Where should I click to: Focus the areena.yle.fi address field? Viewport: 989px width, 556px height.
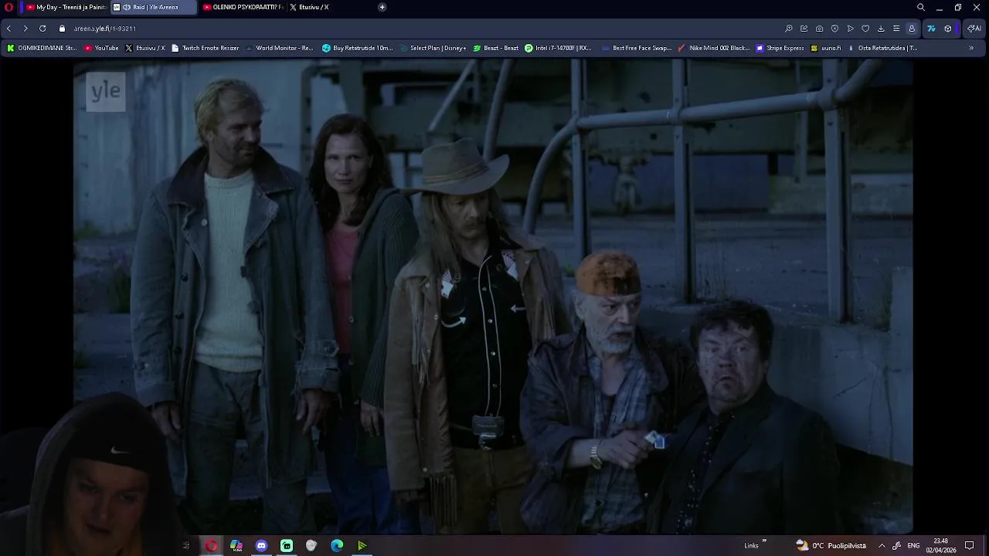pos(417,29)
